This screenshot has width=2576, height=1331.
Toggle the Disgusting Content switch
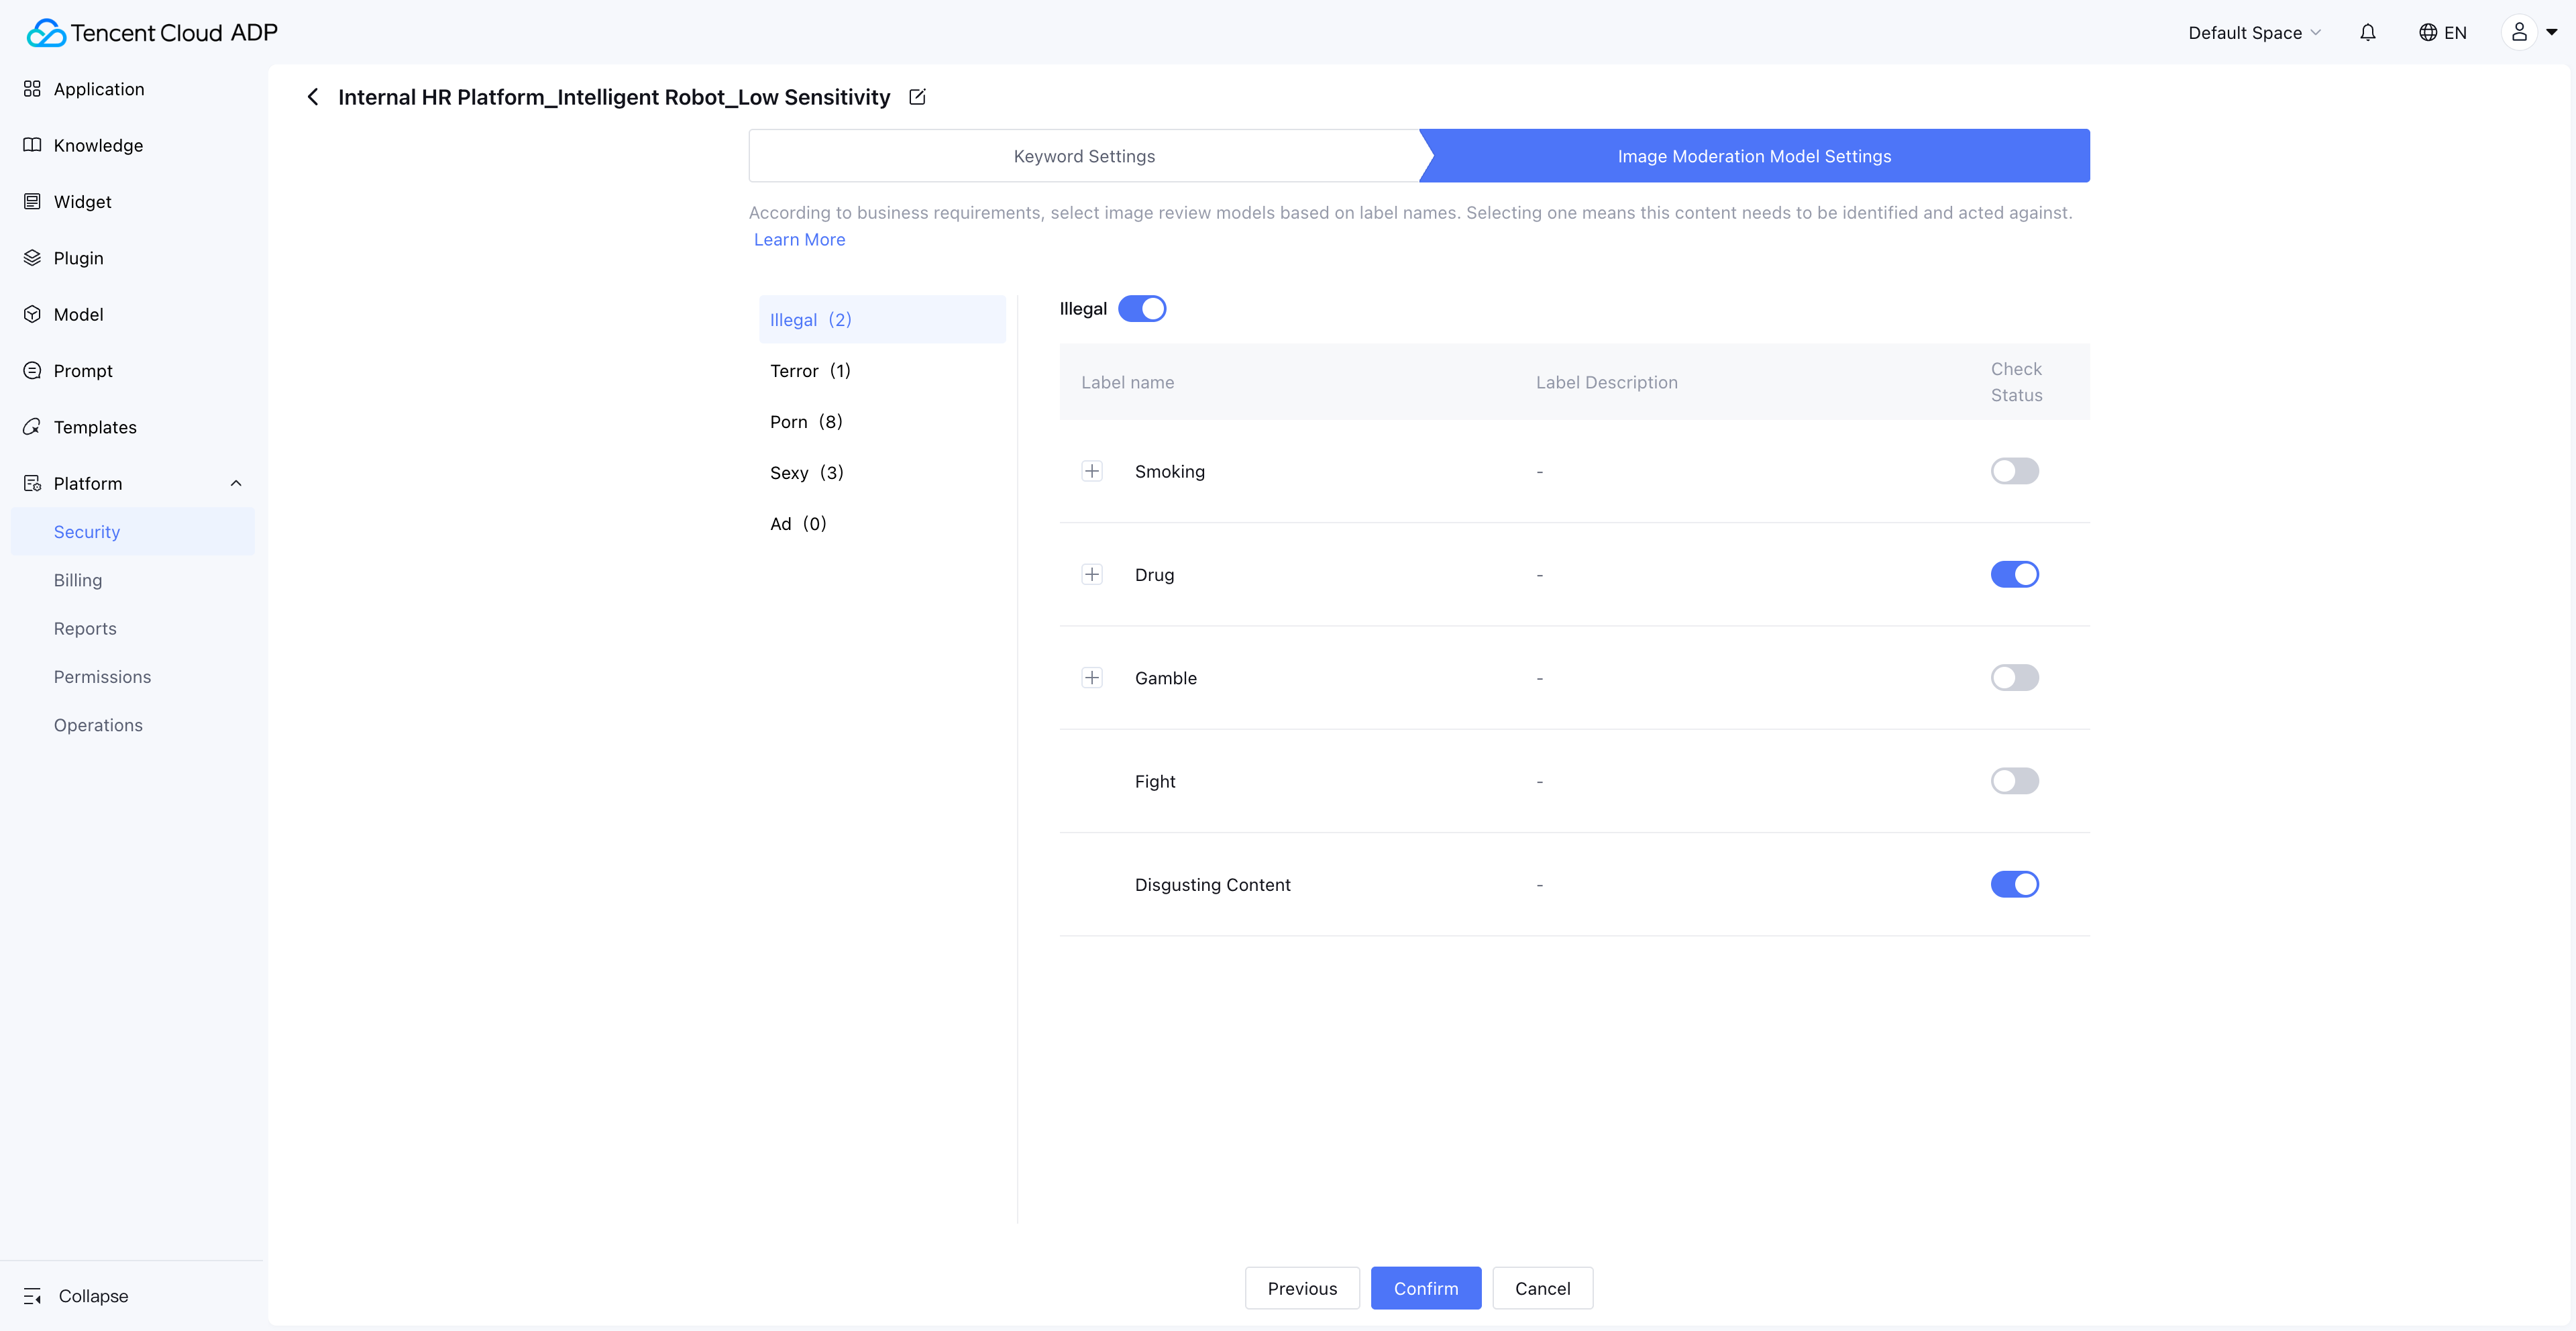[x=2014, y=885]
